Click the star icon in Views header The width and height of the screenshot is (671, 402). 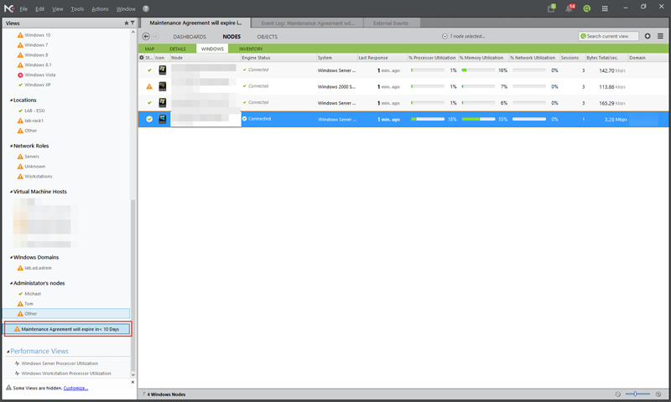click(x=126, y=23)
